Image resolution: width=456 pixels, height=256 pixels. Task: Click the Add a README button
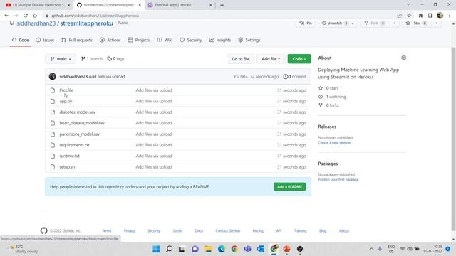290,186
